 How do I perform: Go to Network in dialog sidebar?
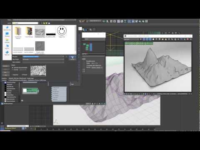[7, 53]
